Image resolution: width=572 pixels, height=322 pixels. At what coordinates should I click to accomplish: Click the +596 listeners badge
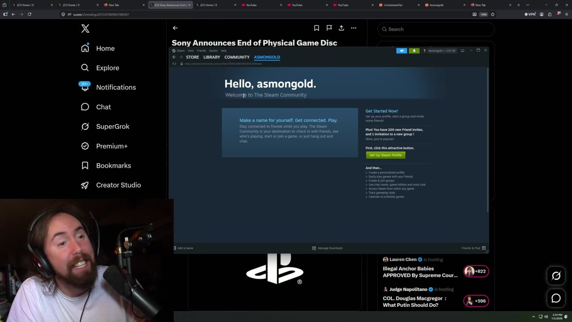[x=476, y=301]
